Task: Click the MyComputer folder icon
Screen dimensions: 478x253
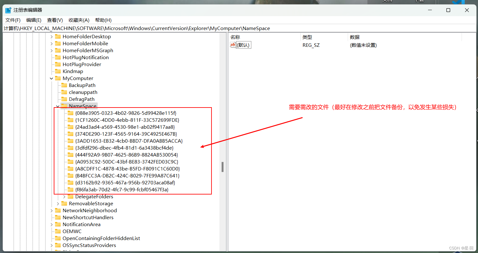Action: tap(58, 78)
